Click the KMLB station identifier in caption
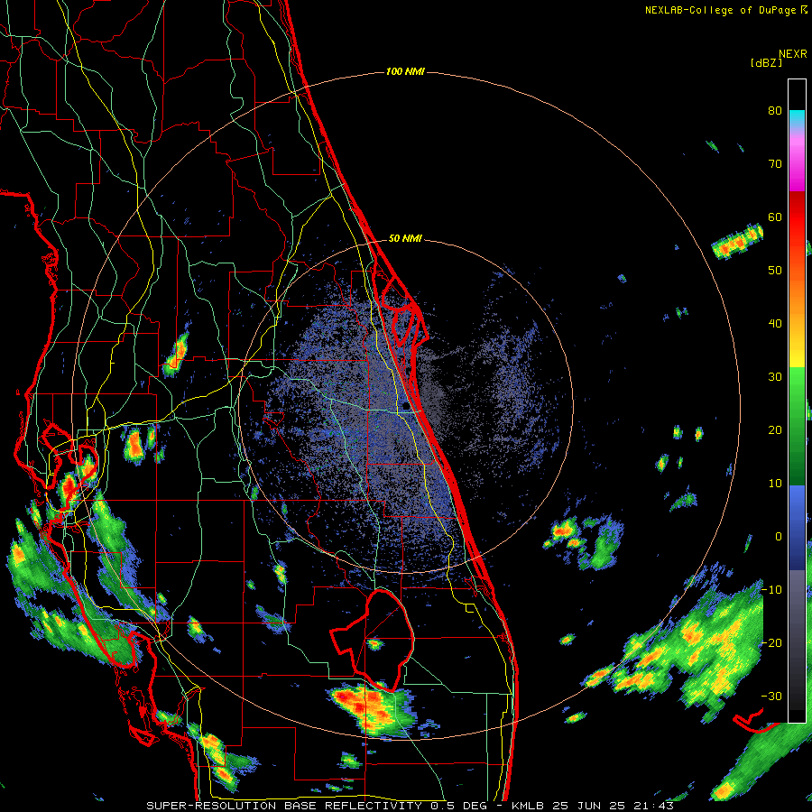Image resolution: width=812 pixels, height=812 pixels. [x=528, y=806]
